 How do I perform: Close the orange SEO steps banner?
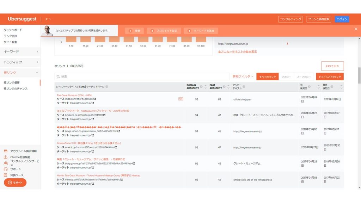pyautogui.click(x=356, y=29)
